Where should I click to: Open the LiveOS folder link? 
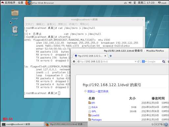(96, 115)
